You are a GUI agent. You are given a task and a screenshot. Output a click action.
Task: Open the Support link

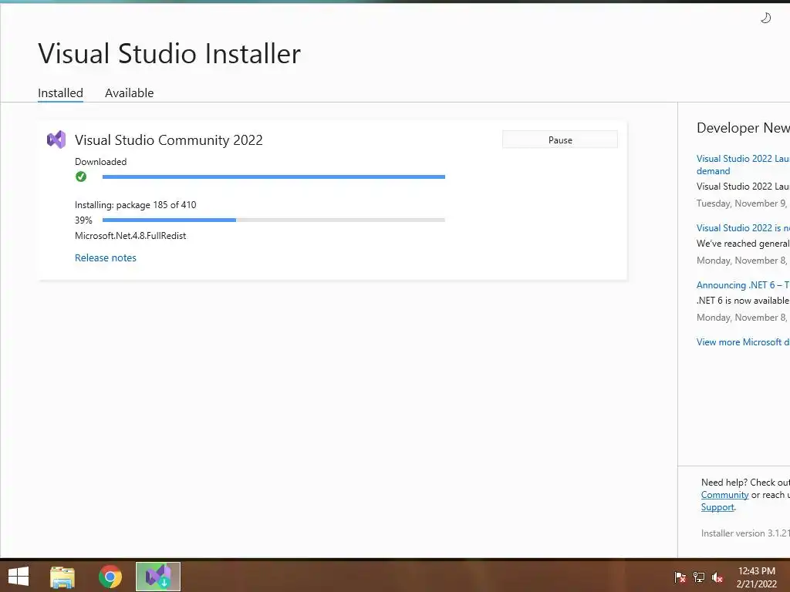pyautogui.click(x=717, y=507)
